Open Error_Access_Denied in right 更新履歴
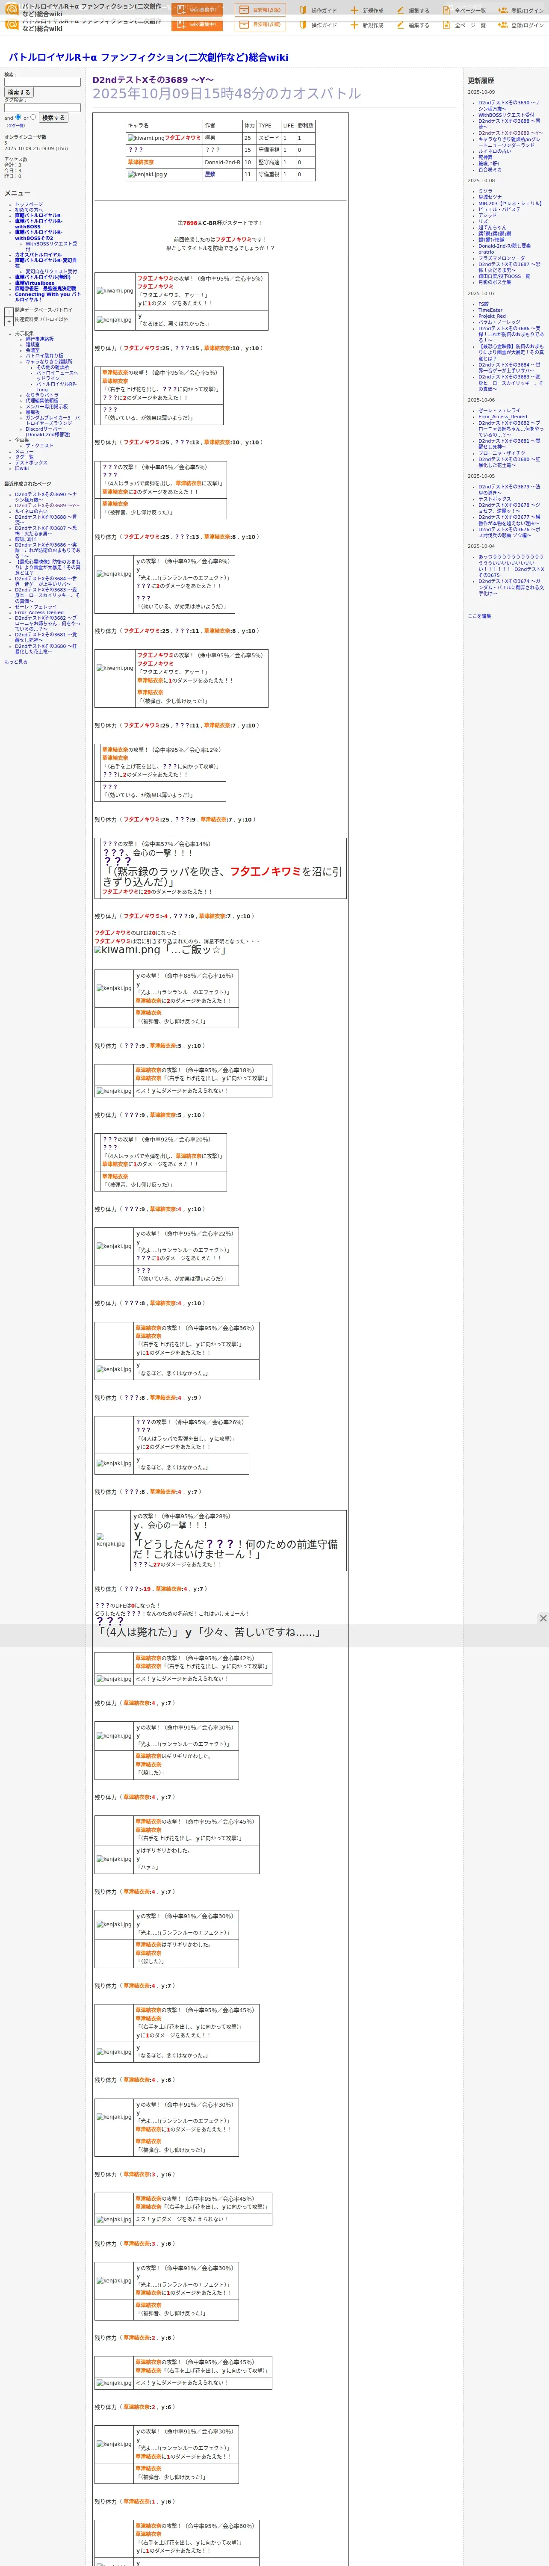Image resolution: width=549 pixels, height=2566 pixels. click(x=503, y=417)
